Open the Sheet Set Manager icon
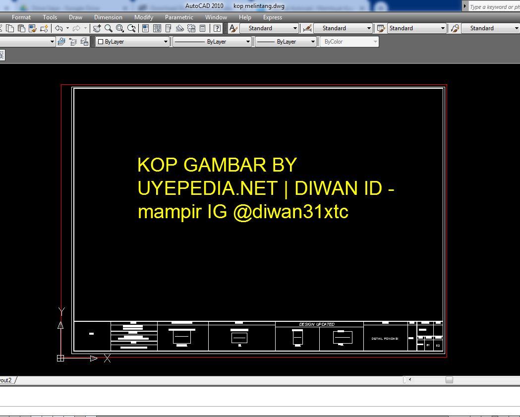The image size is (520, 417). [179, 28]
